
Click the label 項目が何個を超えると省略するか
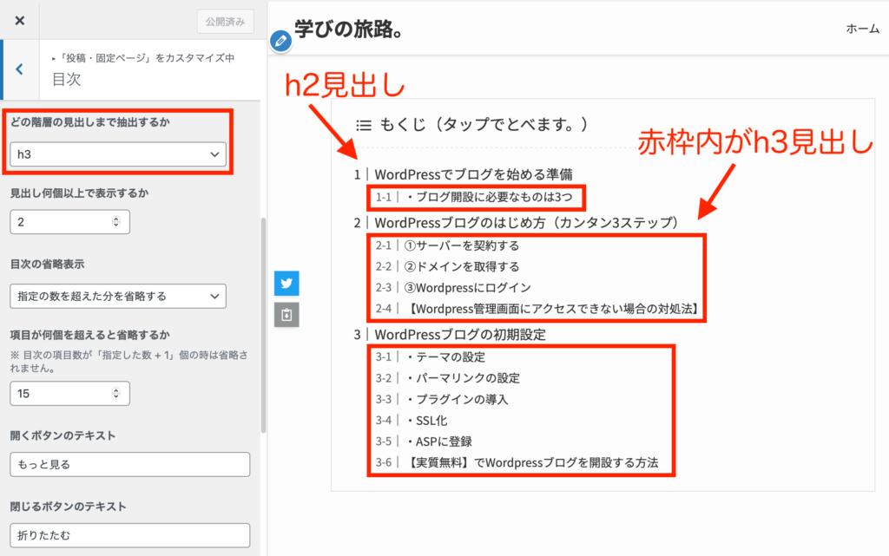pyautogui.click(x=90, y=335)
